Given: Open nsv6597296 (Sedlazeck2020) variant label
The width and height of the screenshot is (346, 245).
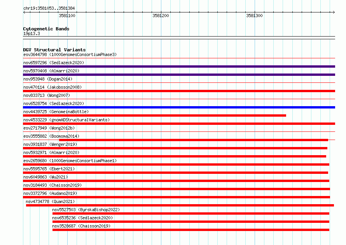Looking at the screenshot, I should [54, 63].
